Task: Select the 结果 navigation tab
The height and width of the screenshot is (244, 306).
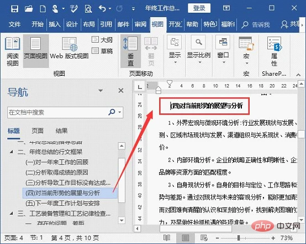Action: (61, 131)
